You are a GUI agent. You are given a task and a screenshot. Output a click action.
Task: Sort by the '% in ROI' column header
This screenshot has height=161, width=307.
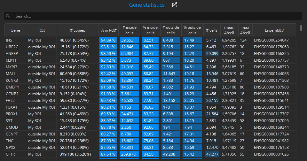pyautogui.click(x=108, y=30)
